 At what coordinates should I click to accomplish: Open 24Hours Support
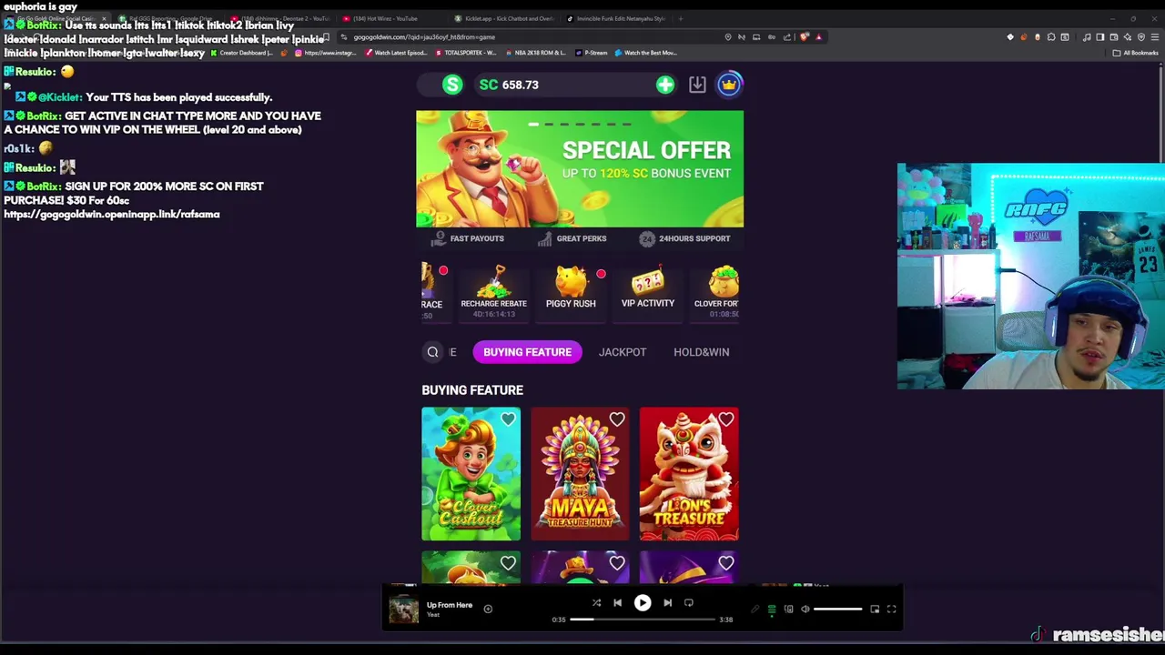tap(685, 238)
